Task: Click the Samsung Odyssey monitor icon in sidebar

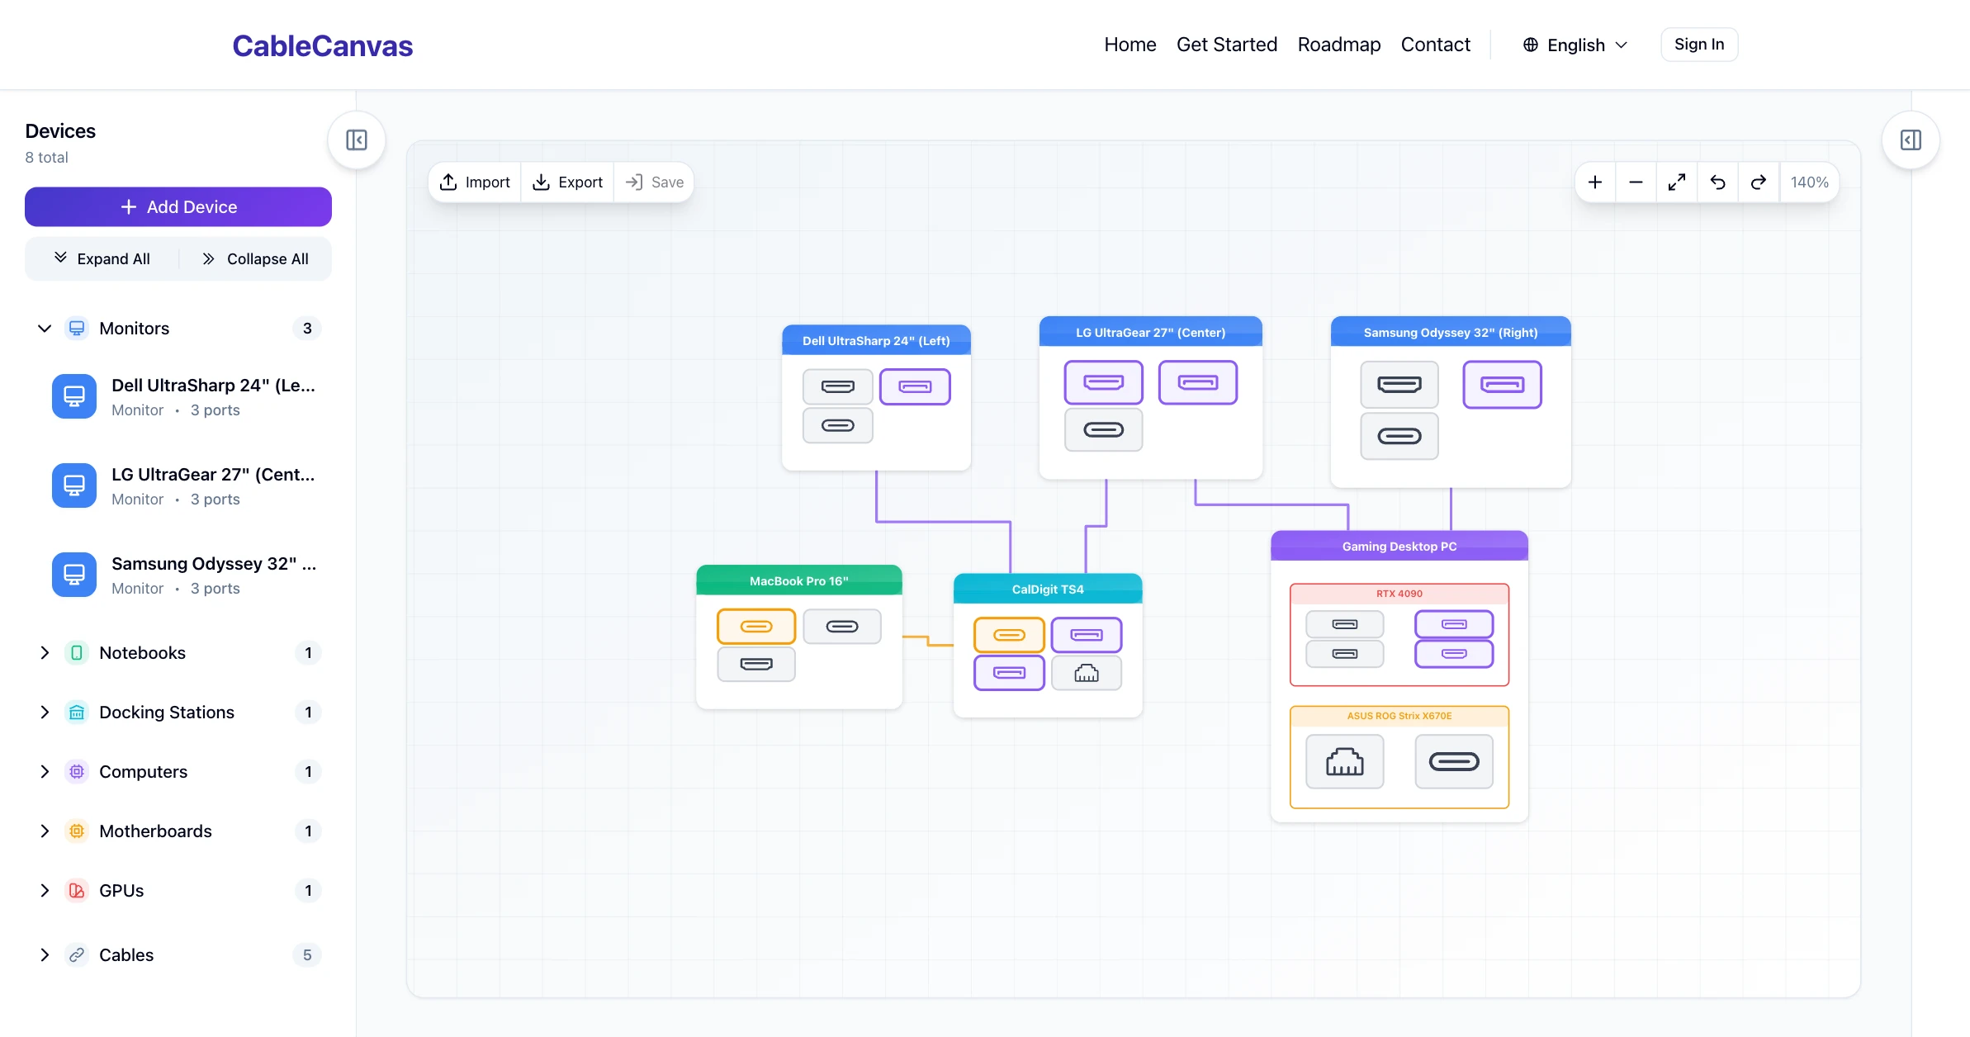Action: 74,575
